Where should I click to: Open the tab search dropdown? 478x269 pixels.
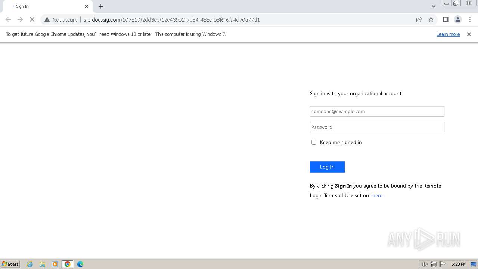433,6
